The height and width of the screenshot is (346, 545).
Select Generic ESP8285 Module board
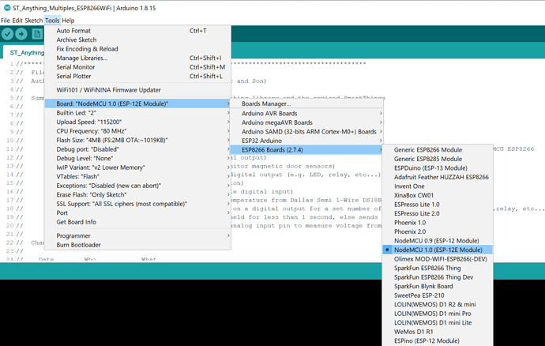tap(438, 159)
